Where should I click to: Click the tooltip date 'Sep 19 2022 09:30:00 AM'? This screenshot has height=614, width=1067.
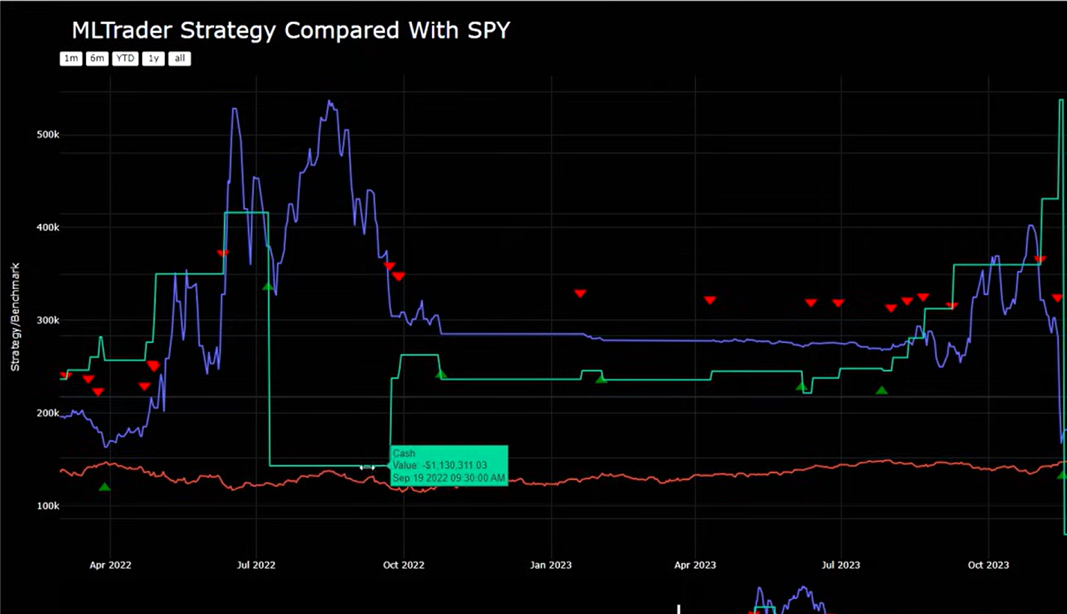449,477
